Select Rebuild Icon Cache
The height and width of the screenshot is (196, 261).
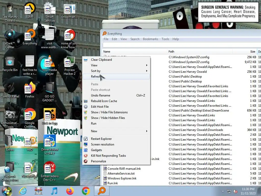(116, 101)
